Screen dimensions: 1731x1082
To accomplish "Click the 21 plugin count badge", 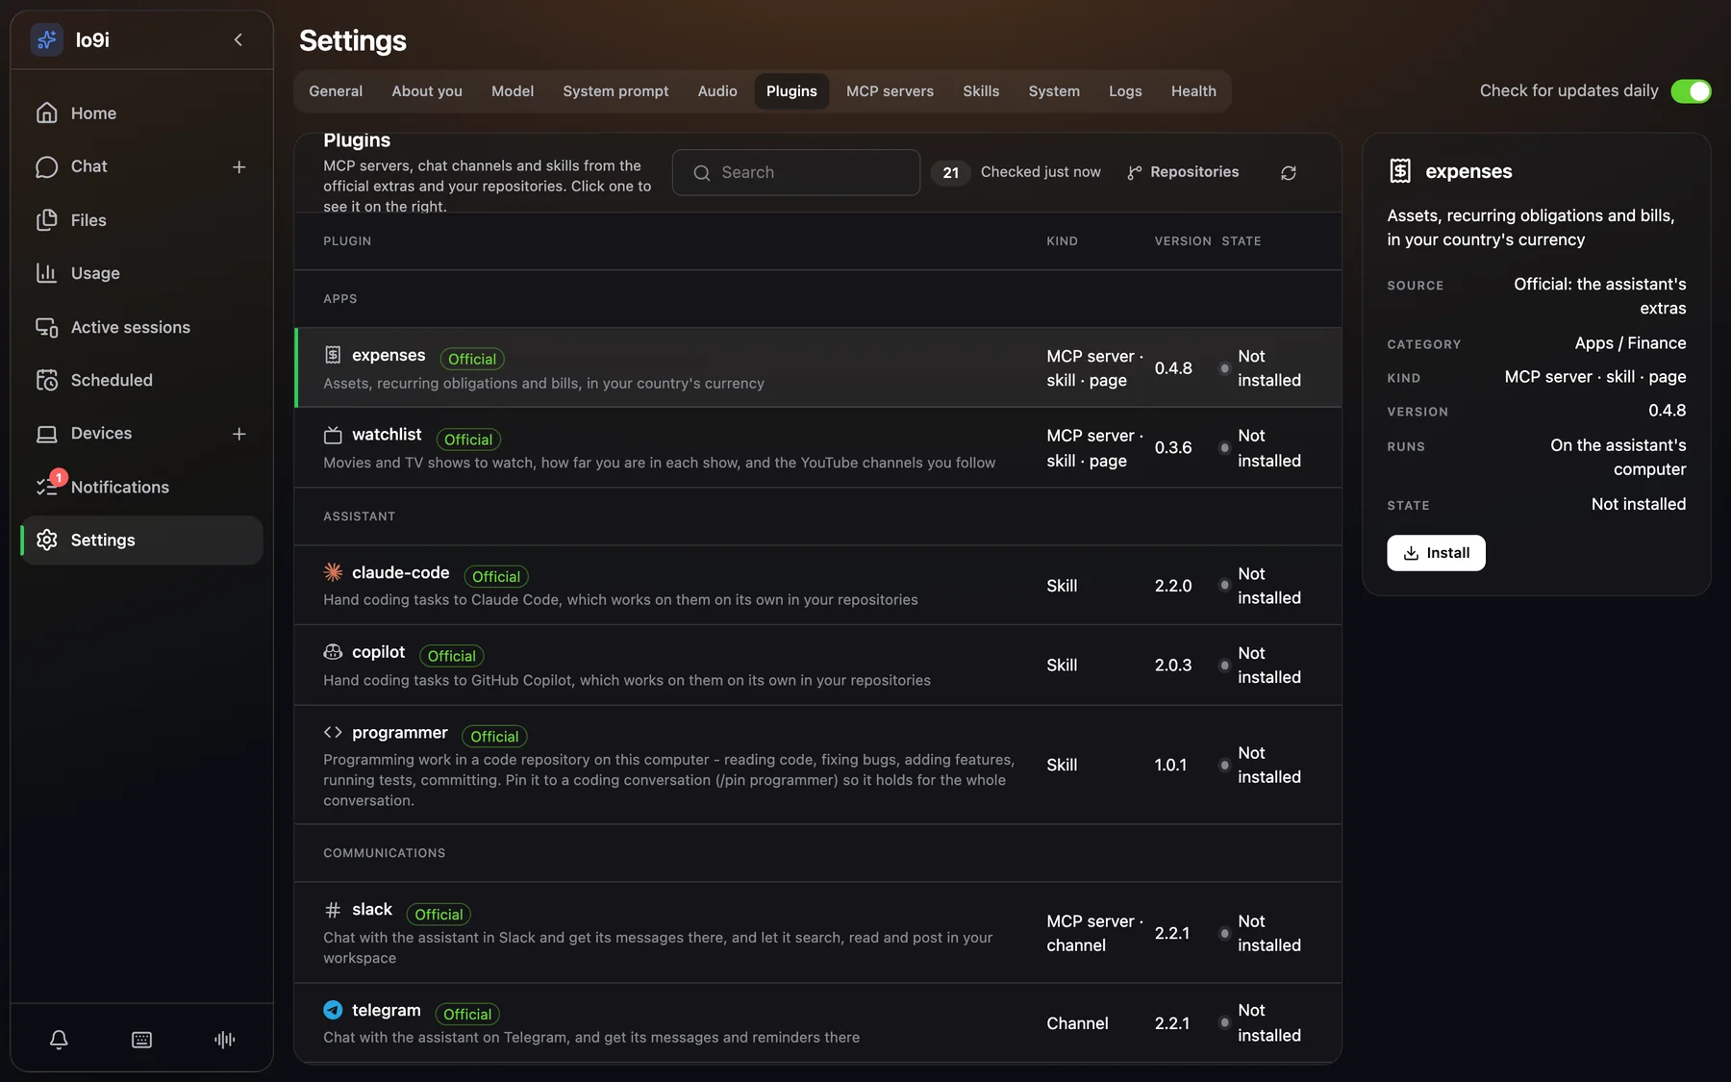I will [x=951, y=173].
